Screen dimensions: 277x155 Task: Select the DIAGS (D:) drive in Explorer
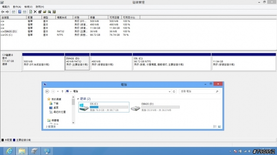point(155,107)
